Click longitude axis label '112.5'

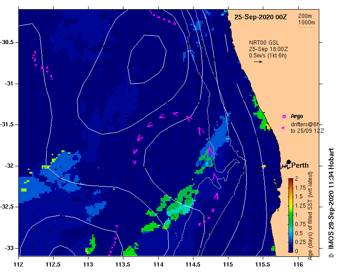point(53,265)
